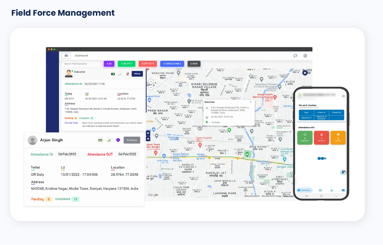
Task: Click Arjun Singh's battery status icon
Action: [100, 140]
